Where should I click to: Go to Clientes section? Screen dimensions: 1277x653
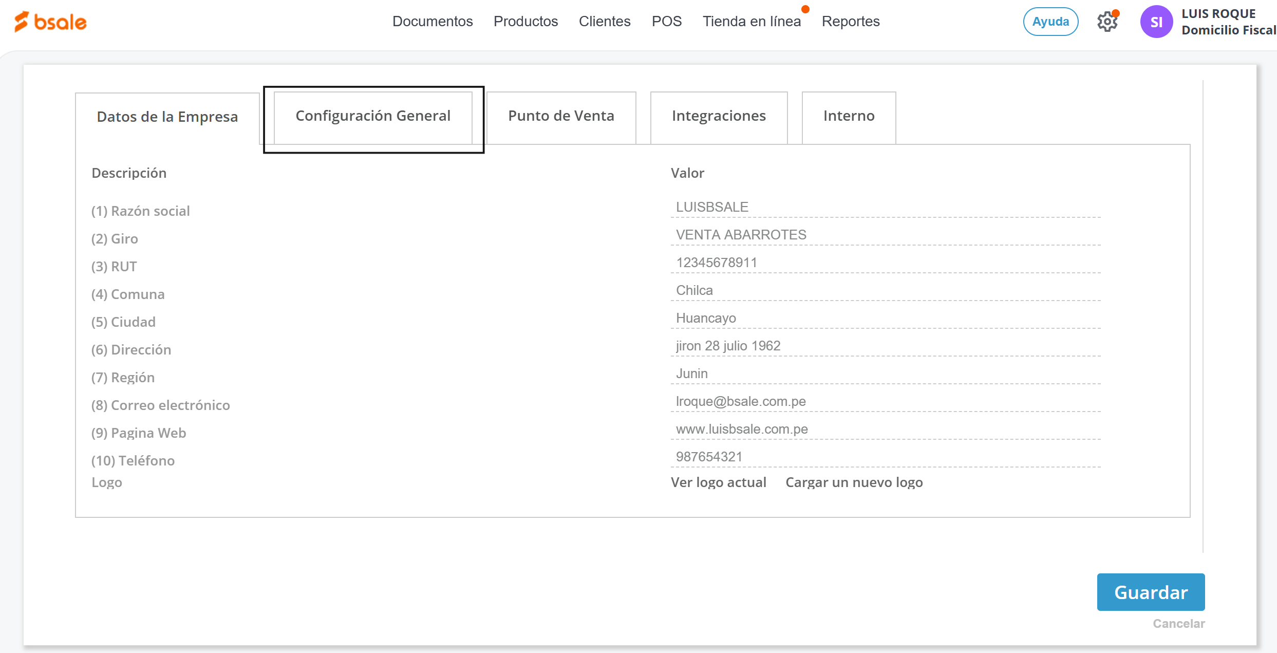[x=604, y=22]
